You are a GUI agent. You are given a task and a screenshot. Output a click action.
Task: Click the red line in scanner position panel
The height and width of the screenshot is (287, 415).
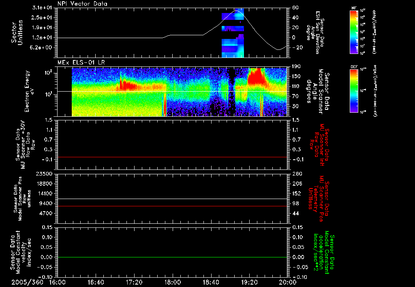(172, 206)
